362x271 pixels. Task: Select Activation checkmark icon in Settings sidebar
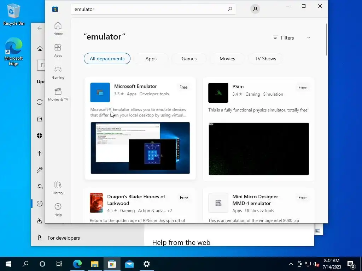[x=40, y=204]
